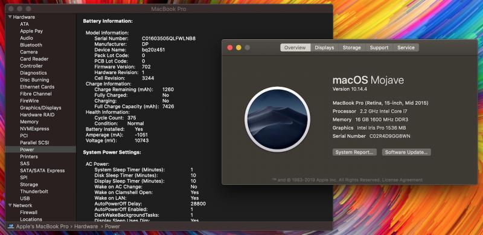
Task: Open the Camera hardware entry
Action: tap(29, 52)
